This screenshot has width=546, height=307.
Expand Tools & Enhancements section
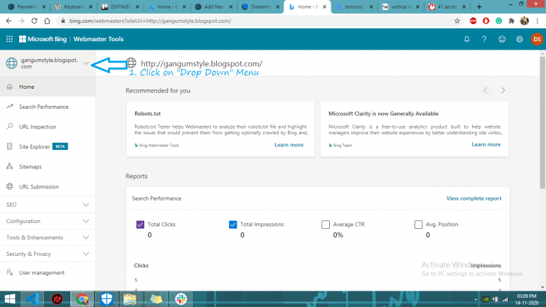tap(48, 237)
